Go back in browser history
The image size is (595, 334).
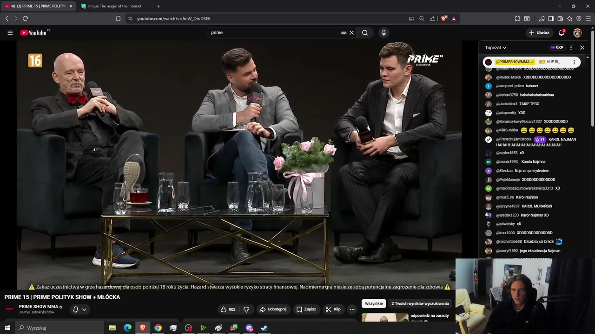click(x=7, y=19)
